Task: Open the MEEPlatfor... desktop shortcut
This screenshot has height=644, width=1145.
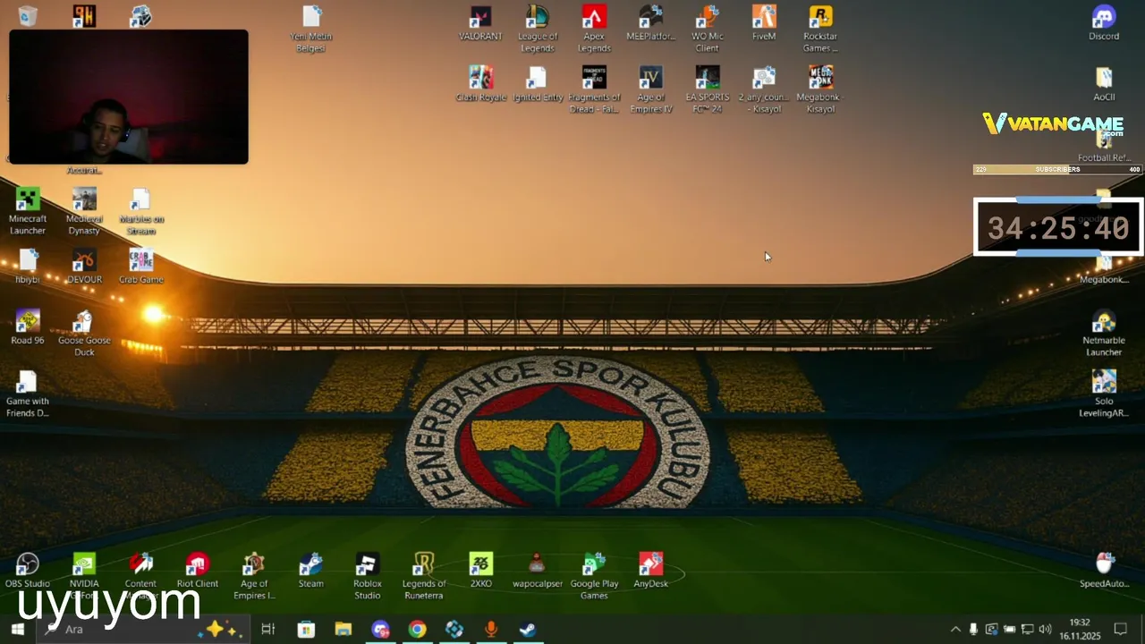Action: (x=650, y=23)
